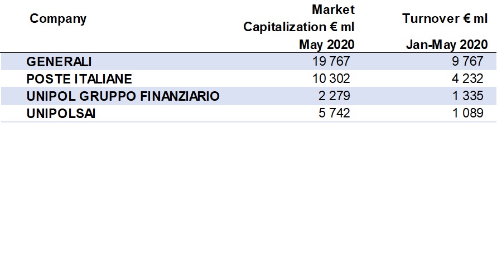Click the May 2020 subheader
Image resolution: width=497 pixels, height=256 pixels.
point(327,45)
